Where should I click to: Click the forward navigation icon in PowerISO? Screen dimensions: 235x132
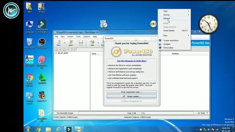click(64, 49)
